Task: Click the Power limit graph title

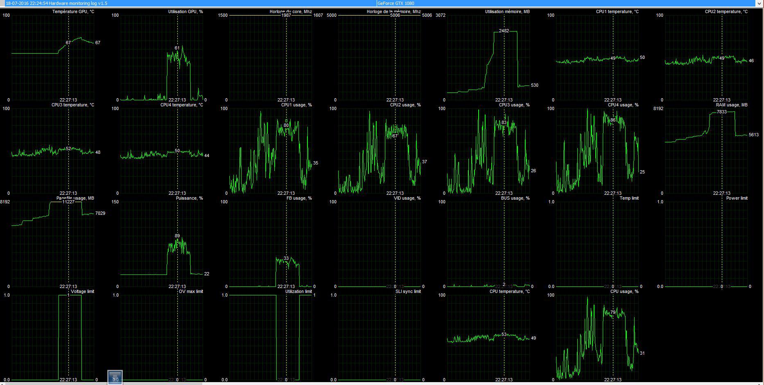Action: (737, 198)
